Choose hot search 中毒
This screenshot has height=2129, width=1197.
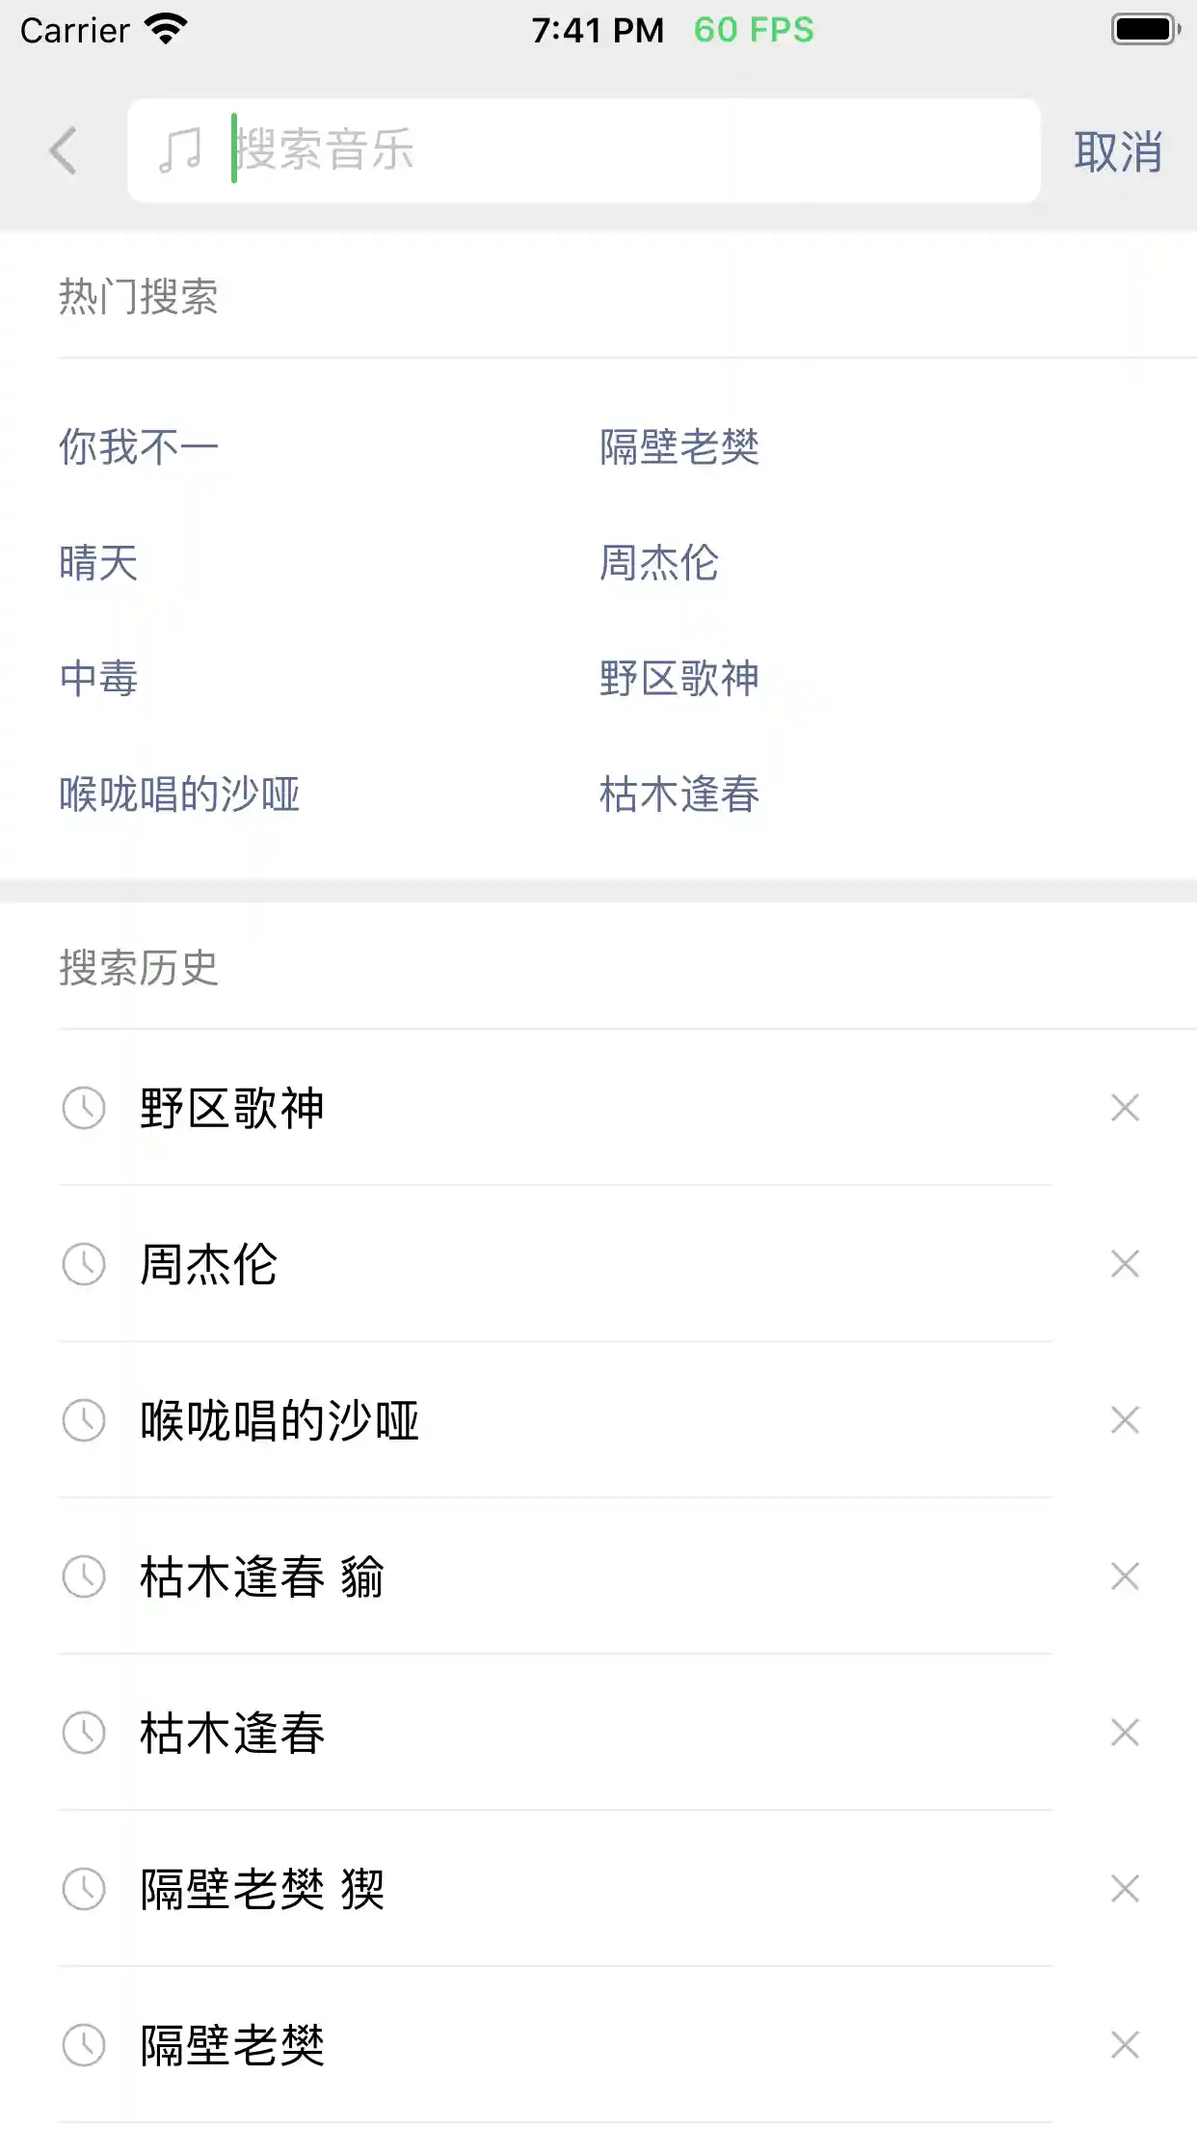pos(98,679)
